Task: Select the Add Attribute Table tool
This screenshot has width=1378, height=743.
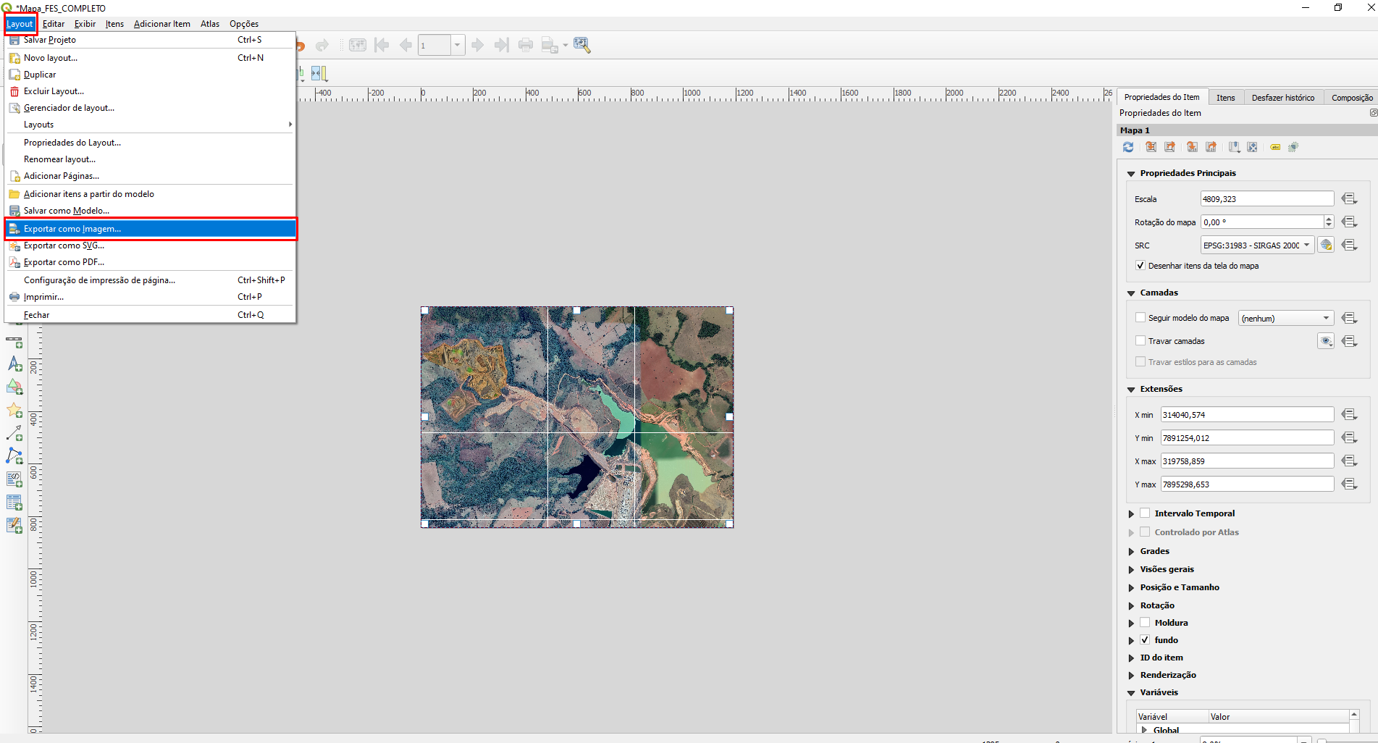Action: tap(14, 503)
